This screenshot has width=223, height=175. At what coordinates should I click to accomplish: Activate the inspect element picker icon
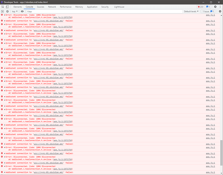[x=2, y=7]
